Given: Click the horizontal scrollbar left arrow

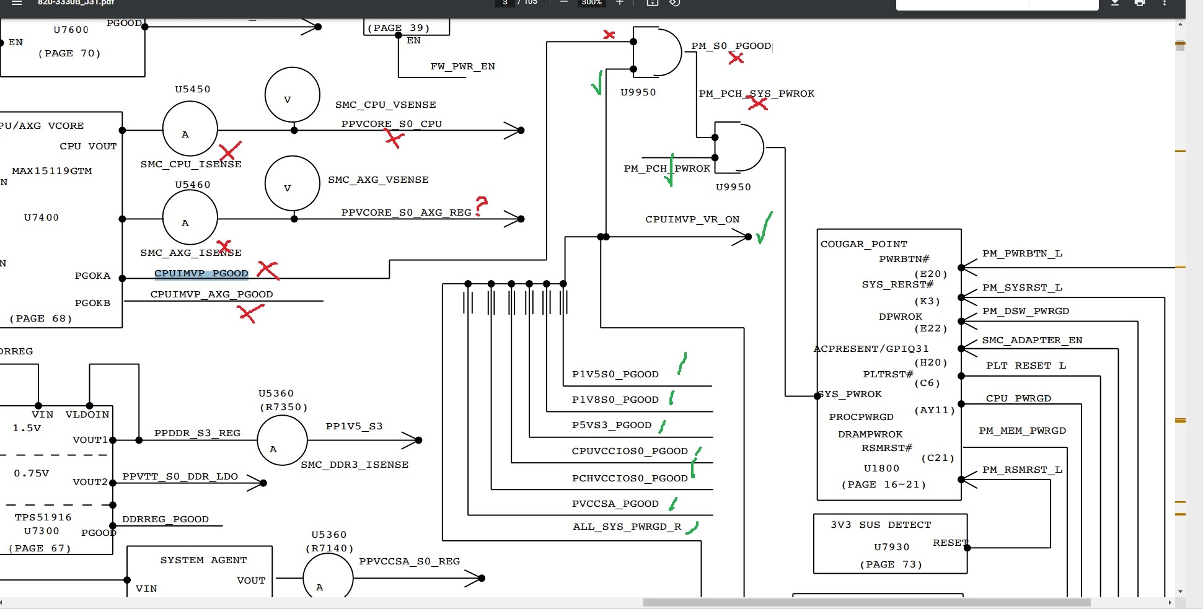Looking at the screenshot, I should coord(2,602).
